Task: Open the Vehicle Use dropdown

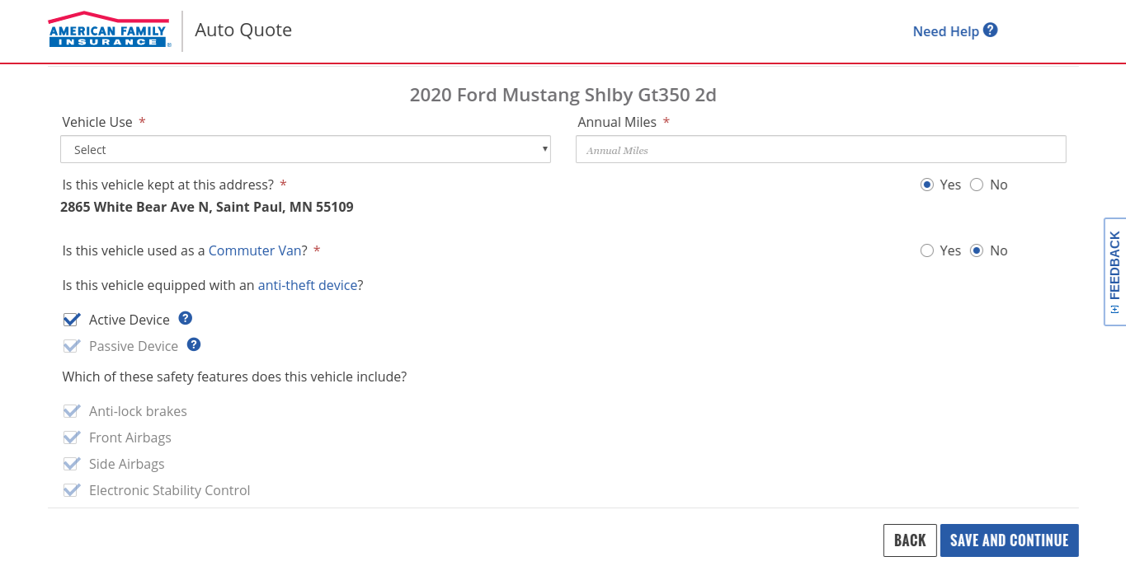Action: [x=305, y=149]
